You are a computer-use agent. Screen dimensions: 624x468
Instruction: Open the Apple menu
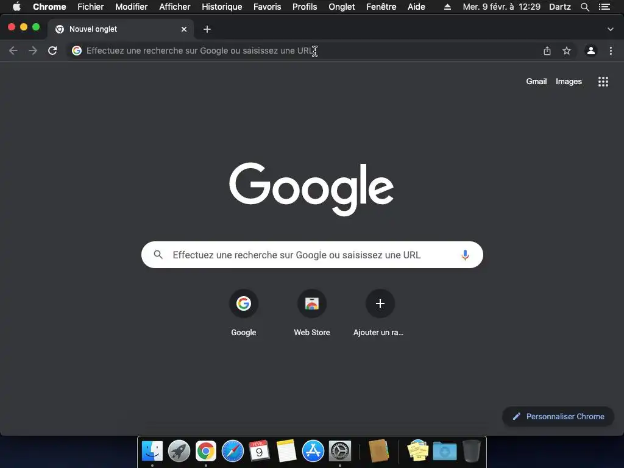click(x=16, y=7)
